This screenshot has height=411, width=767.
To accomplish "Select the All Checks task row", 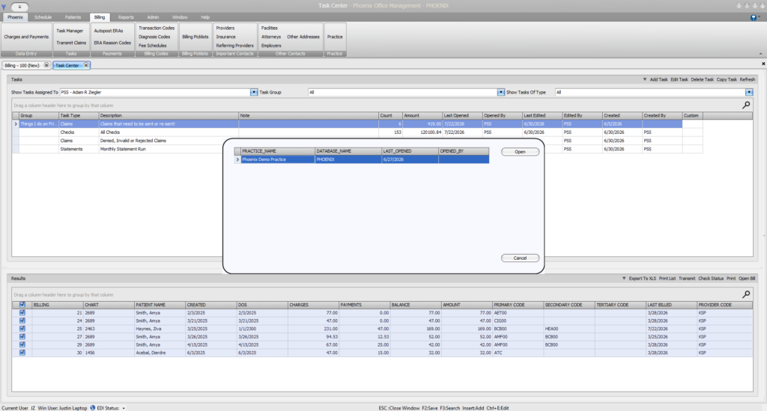I will [357, 133].
